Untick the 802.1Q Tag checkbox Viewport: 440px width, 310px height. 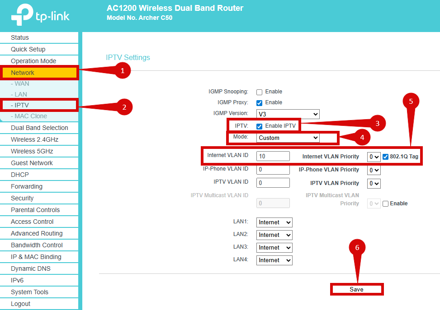point(385,157)
